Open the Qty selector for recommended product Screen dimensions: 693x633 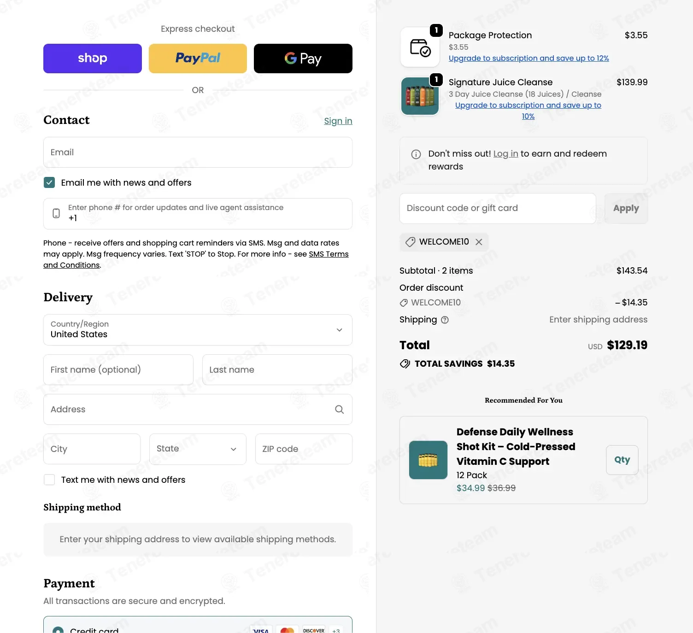tap(622, 460)
